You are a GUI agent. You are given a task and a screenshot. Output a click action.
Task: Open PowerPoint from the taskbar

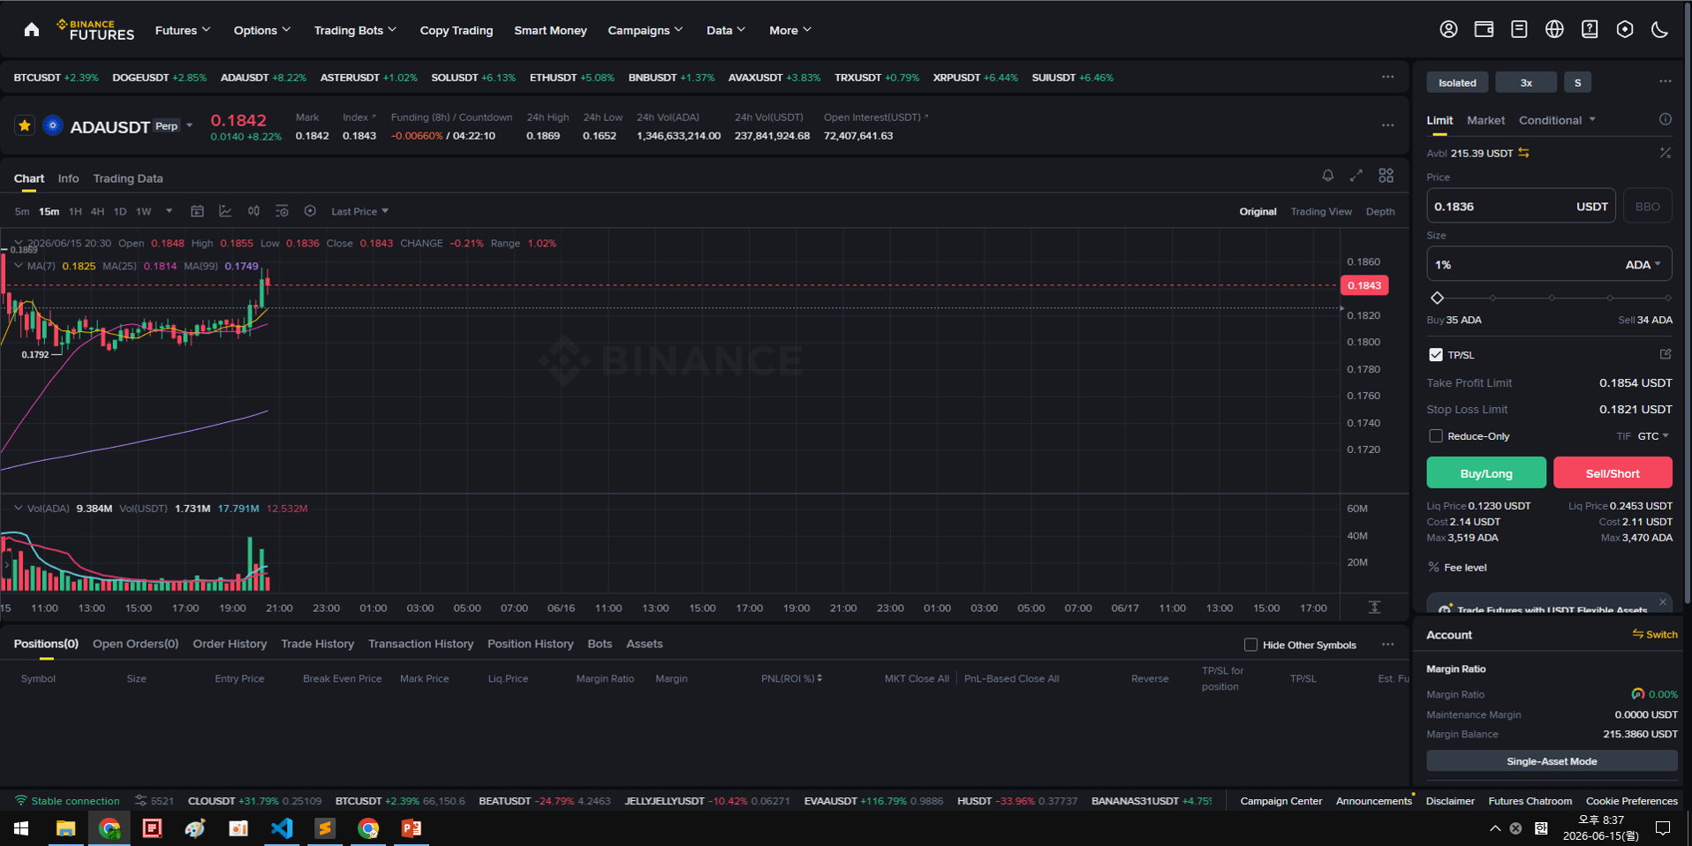412,828
